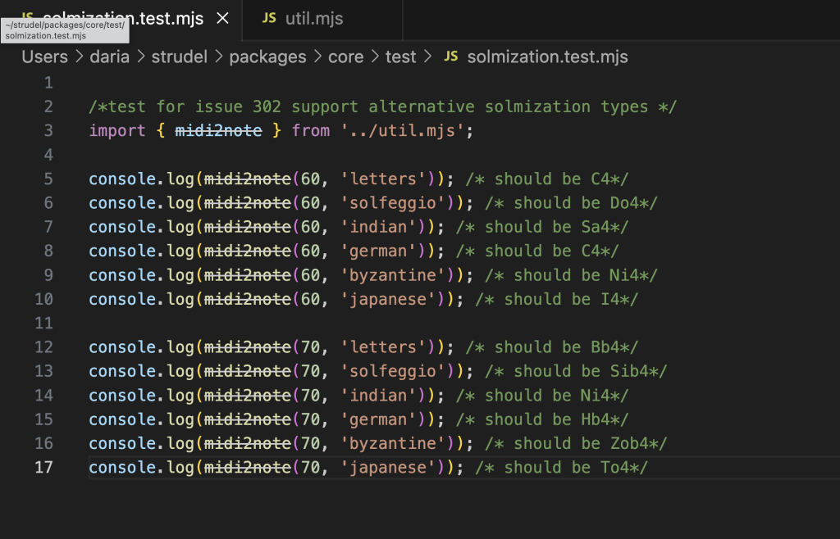This screenshot has width=840, height=539.
Task: Open solmization.test.mjs breadcrumb file entry
Action: (x=547, y=57)
